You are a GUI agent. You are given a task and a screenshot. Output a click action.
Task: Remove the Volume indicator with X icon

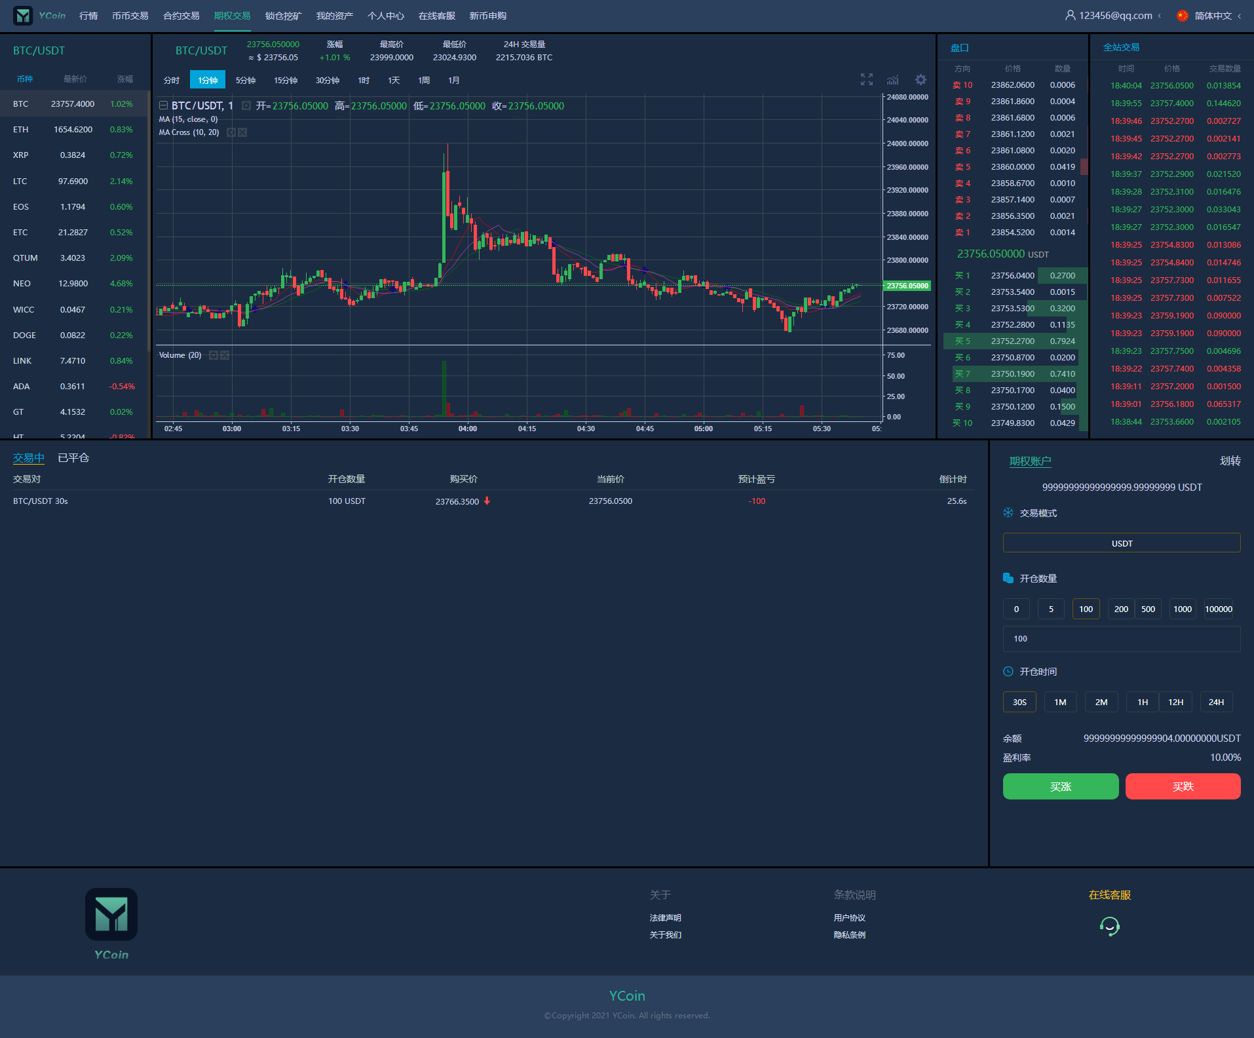[225, 355]
